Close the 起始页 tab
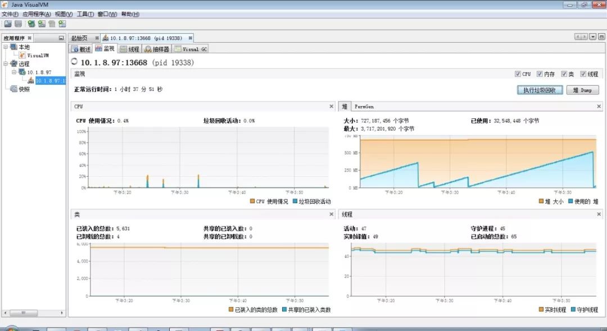The height and width of the screenshot is (331, 607). (x=97, y=38)
